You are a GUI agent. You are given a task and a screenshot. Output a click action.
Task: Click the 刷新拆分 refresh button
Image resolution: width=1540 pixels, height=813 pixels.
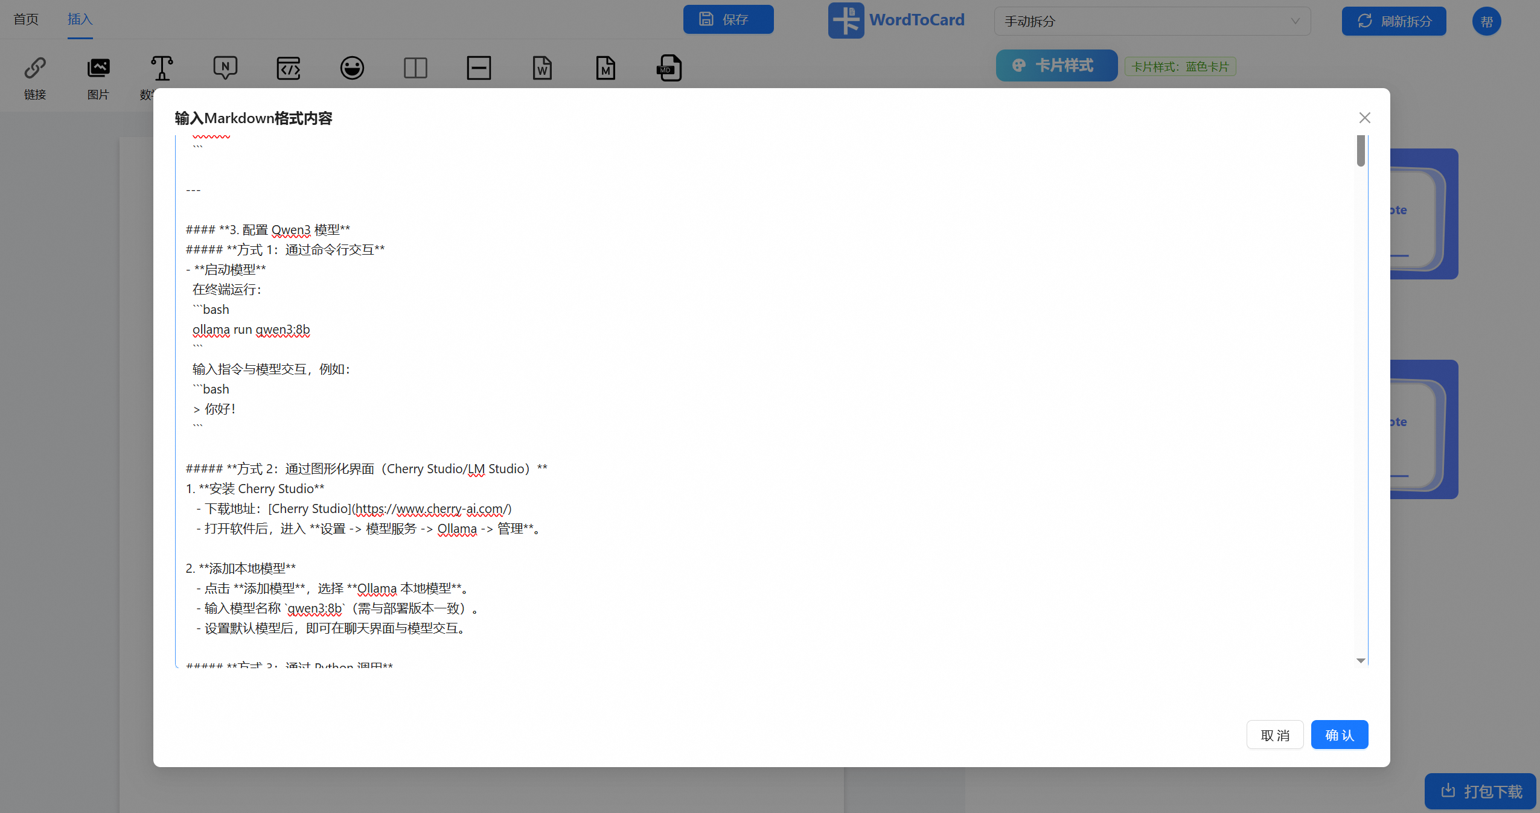(x=1393, y=21)
